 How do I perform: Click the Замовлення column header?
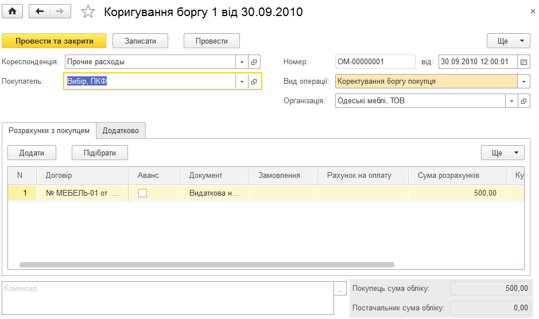[283, 176]
